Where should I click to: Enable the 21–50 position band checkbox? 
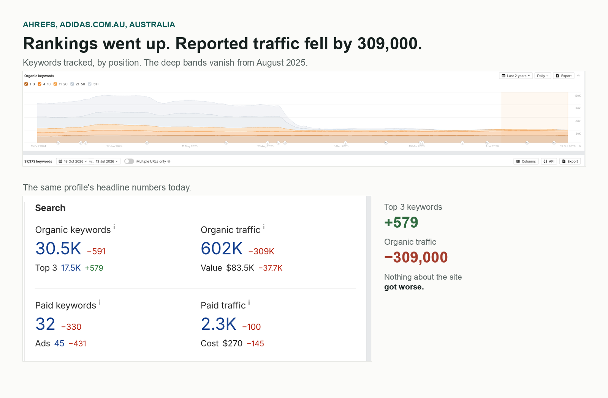click(72, 84)
